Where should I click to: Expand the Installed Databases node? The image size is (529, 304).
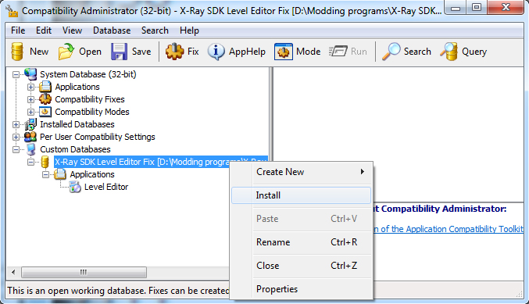[x=16, y=124]
